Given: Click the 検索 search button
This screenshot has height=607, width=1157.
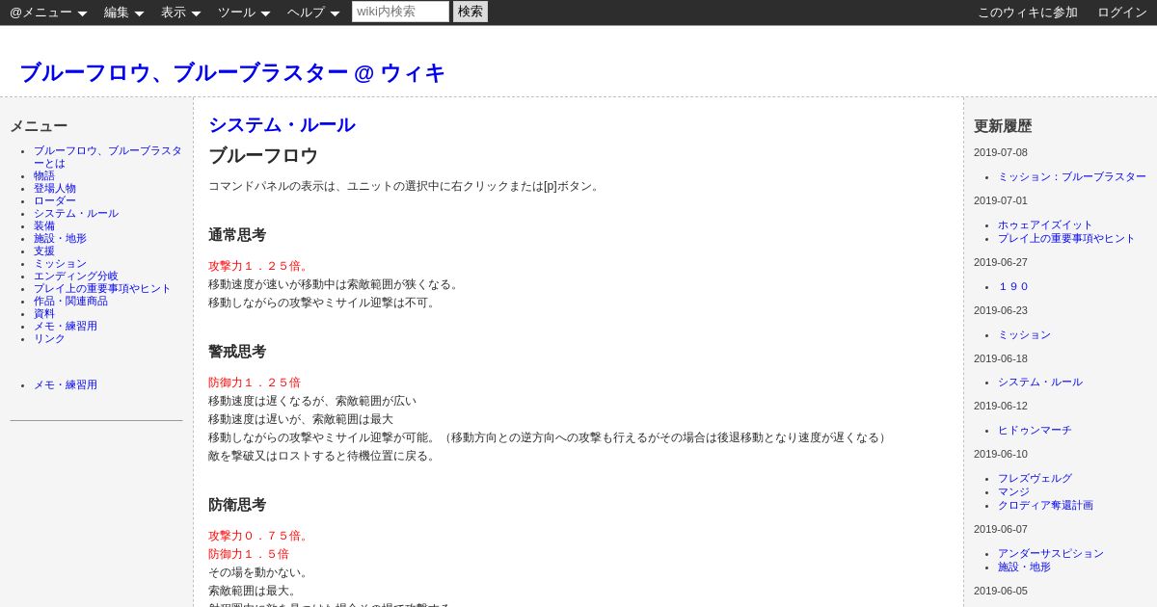Looking at the screenshot, I should tap(471, 12).
